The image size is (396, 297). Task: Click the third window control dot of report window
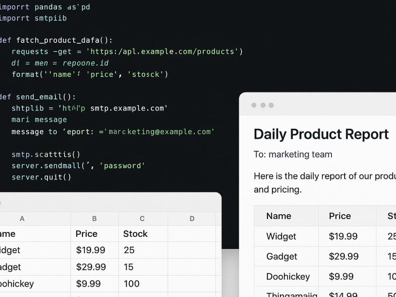coord(271,105)
